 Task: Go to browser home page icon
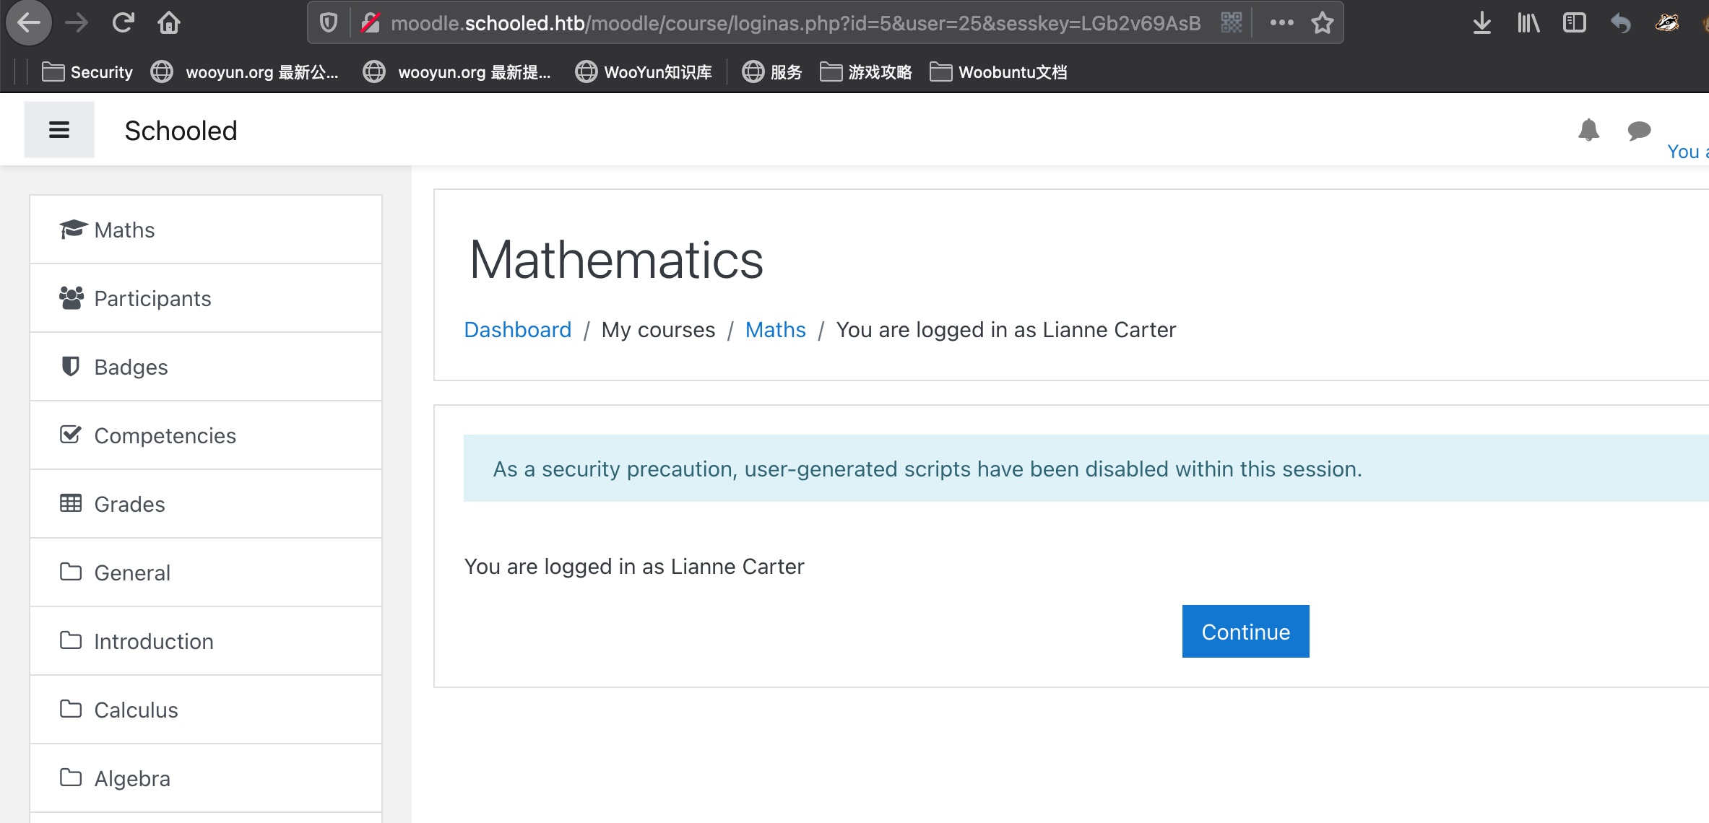168,23
